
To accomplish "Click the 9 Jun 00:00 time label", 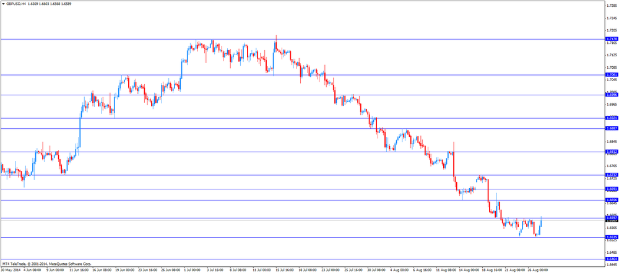I will click(x=55, y=271).
